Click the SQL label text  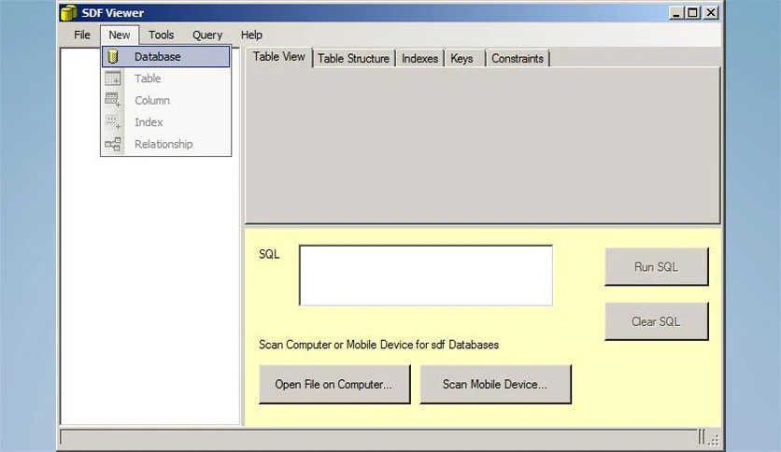269,254
